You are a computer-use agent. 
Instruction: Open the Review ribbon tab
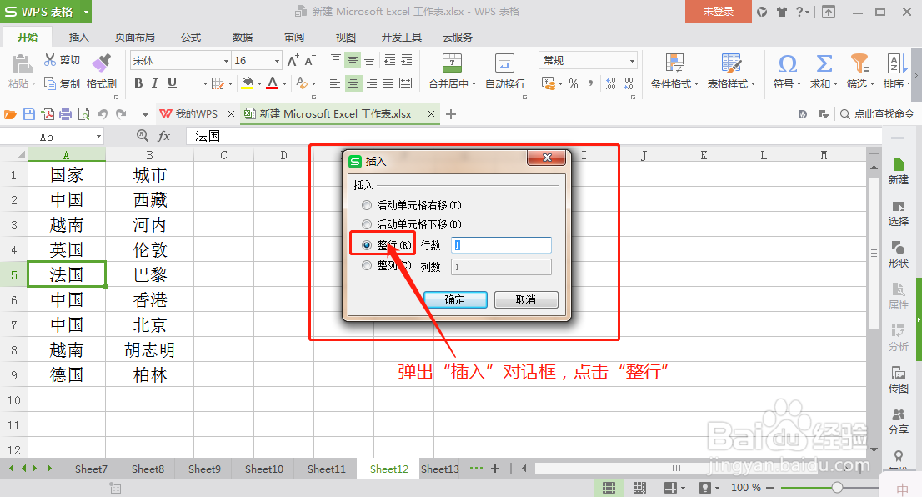pos(294,37)
